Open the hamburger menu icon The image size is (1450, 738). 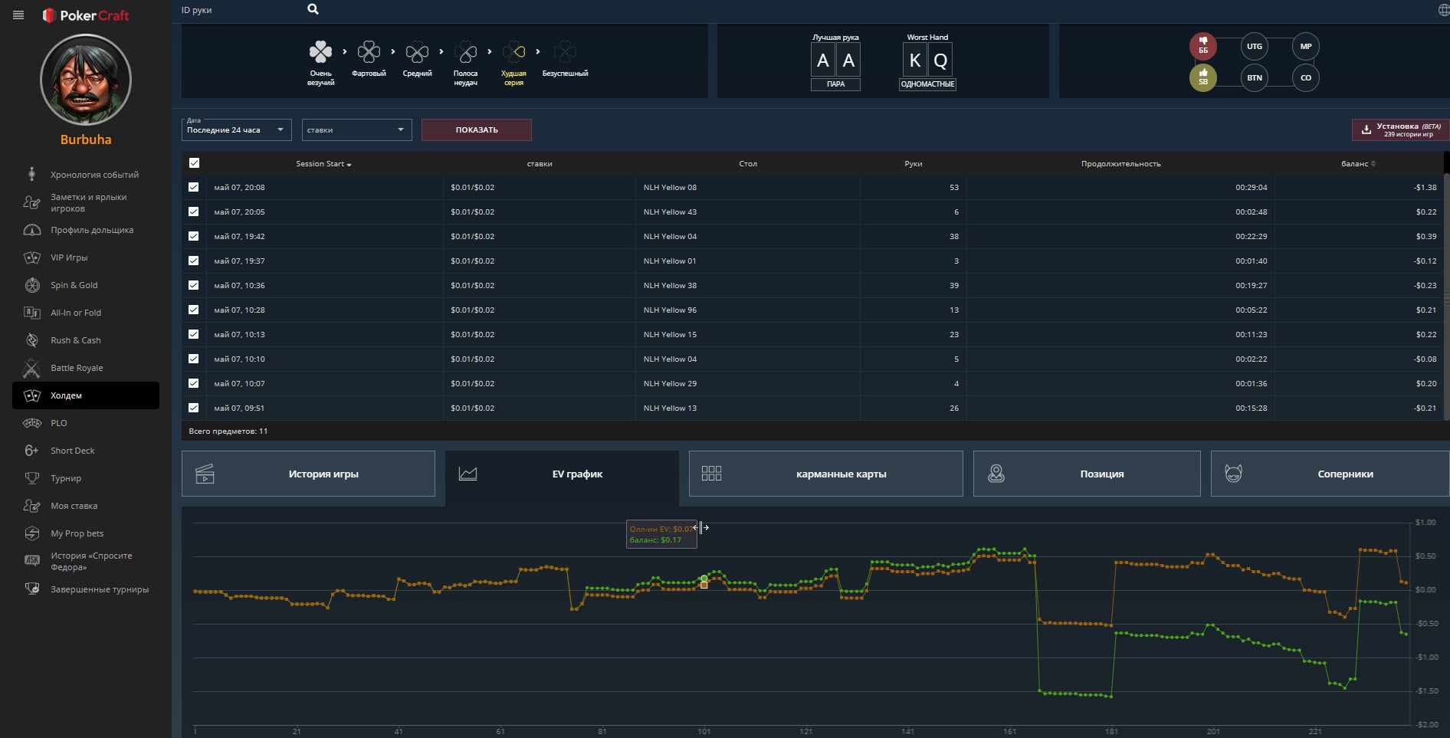[x=18, y=15]
